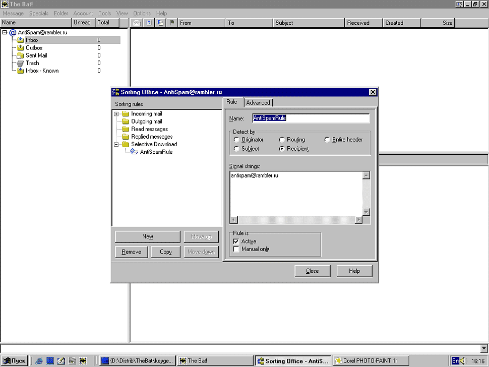Image resolution: width=489 pixels, height=367 pixels.
Task: Check the Manual only checkbox
Action: point(236,249)
